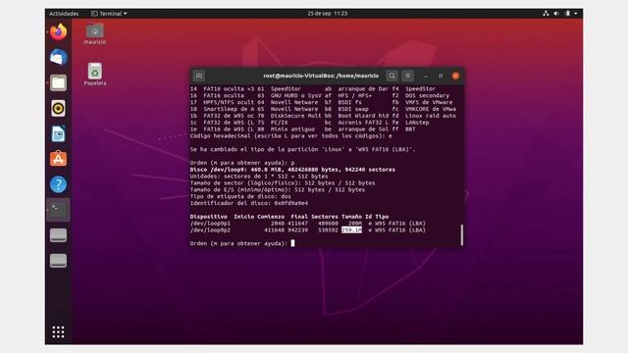Click the final 'Orden (m para obtener ayuda):' prompt
This screenshot has height=353, width=628.
[239, 243]
